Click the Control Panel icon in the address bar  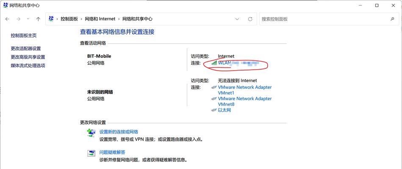(x=51, y=19)
